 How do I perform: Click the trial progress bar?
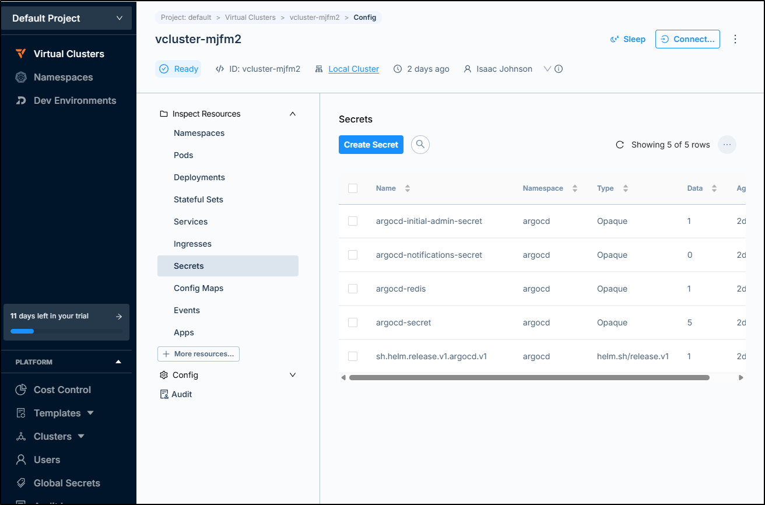(x=65, y=331)
